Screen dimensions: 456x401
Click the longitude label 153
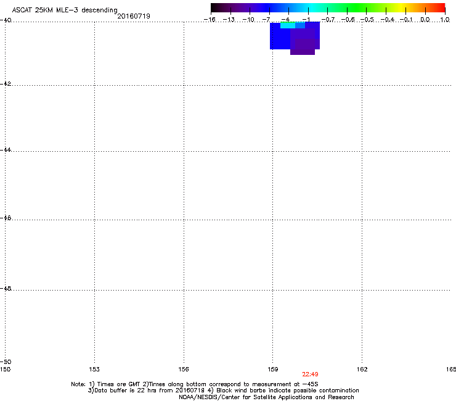[94, 370]
